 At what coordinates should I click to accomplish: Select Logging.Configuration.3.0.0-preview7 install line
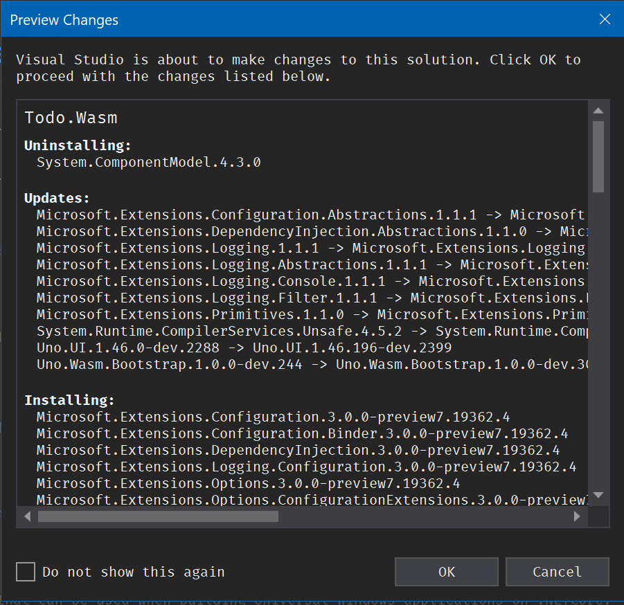(306, 467)
